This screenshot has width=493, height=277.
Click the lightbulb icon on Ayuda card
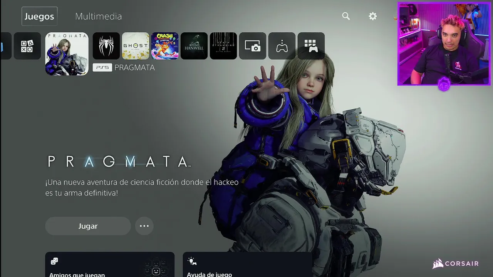pos(192,261)
